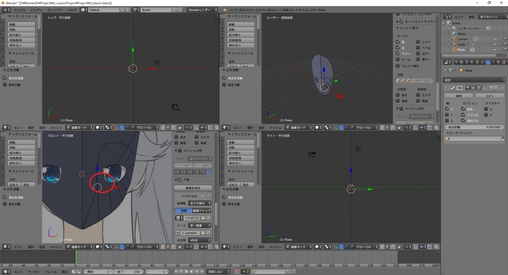508x275 pixels.
Task: Open the Blenderレンダー engine dropdown
Action: click(x=202, y=10)
